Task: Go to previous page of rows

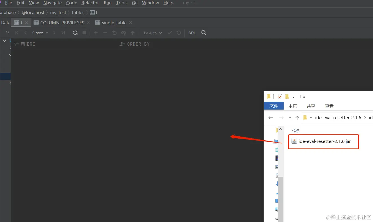Action: click(25, 33)
